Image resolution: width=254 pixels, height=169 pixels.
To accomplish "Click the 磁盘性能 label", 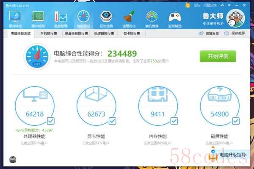I will click(219, 136).
